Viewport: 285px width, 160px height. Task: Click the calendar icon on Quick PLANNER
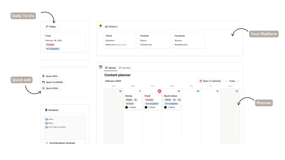tap(43, 82)
